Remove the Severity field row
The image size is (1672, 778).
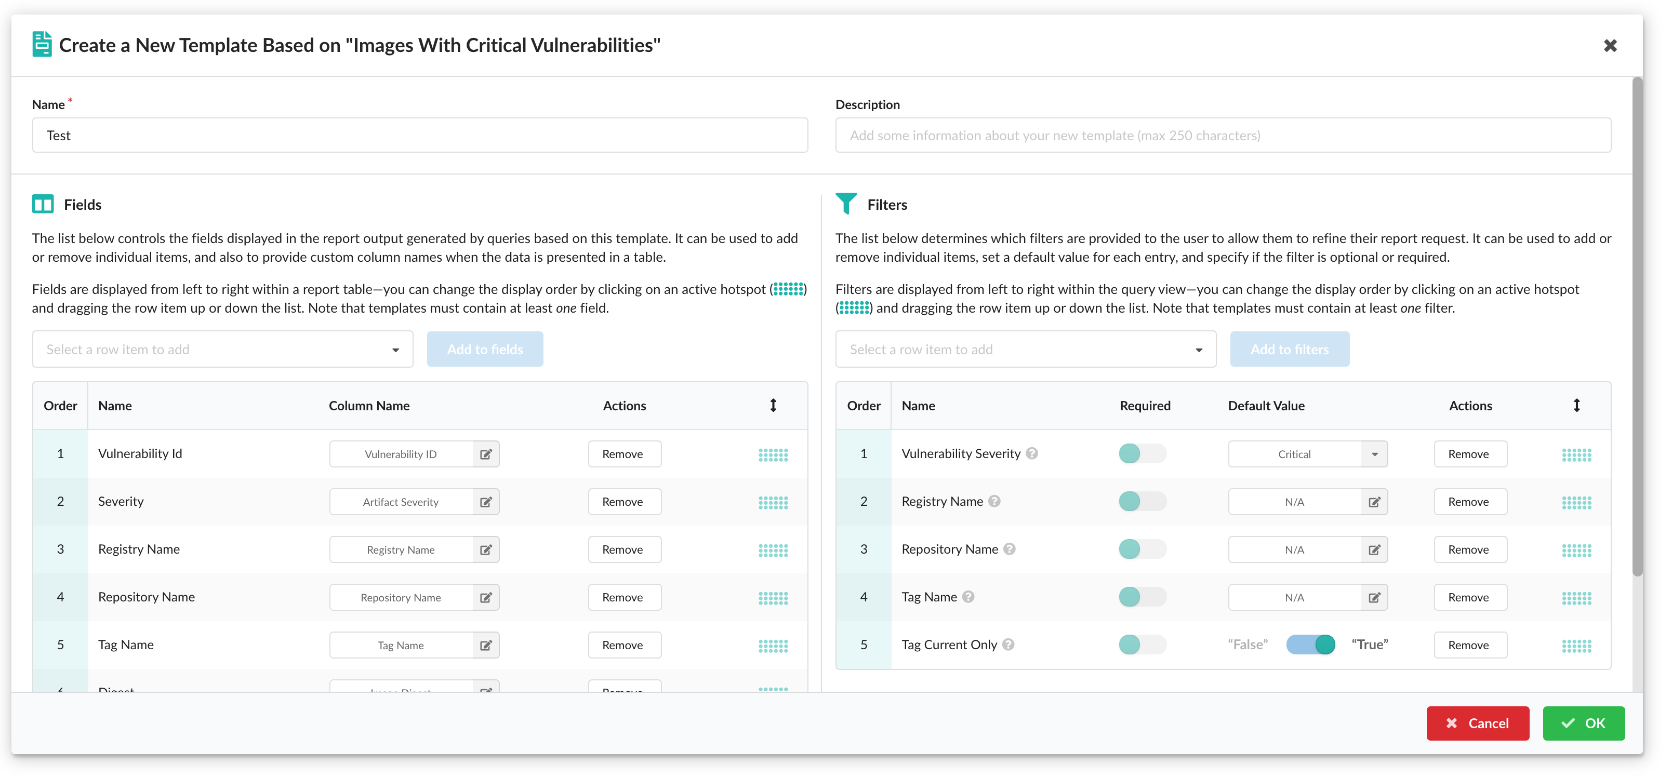tap(624, 502)
